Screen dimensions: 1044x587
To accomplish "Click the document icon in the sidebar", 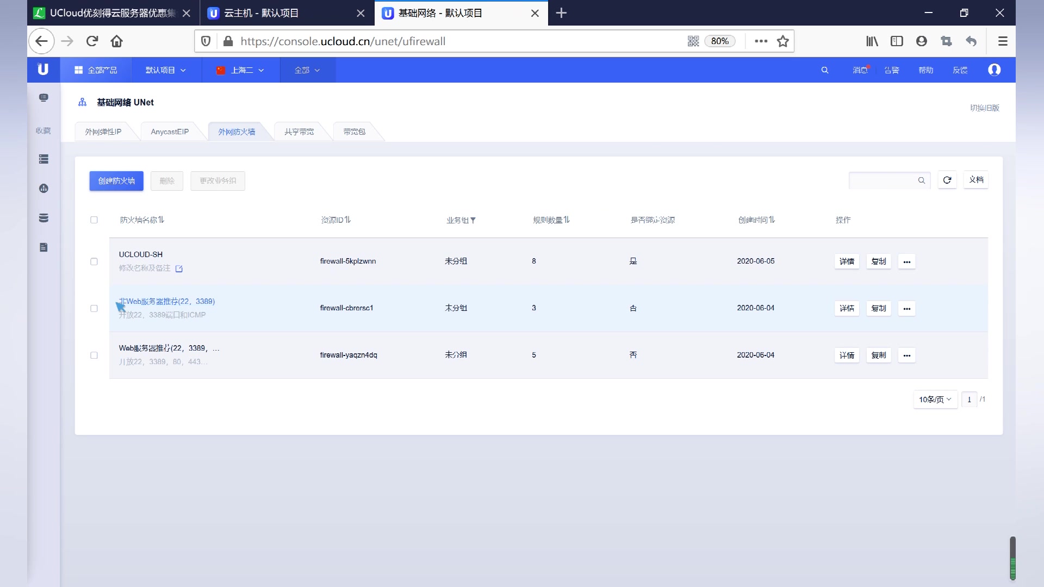I will (x=43, y=247).
